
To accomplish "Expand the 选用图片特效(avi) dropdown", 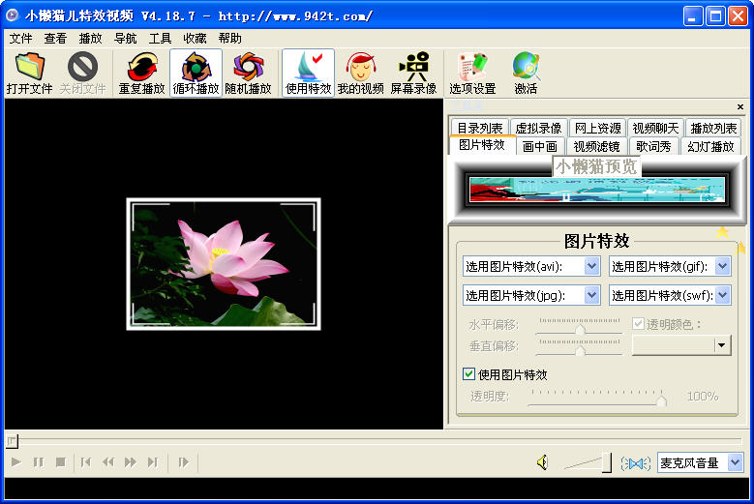I will pyautogui.click(x=591, y=266).
